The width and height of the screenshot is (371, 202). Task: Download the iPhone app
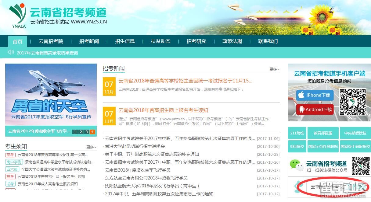(315, 95)
